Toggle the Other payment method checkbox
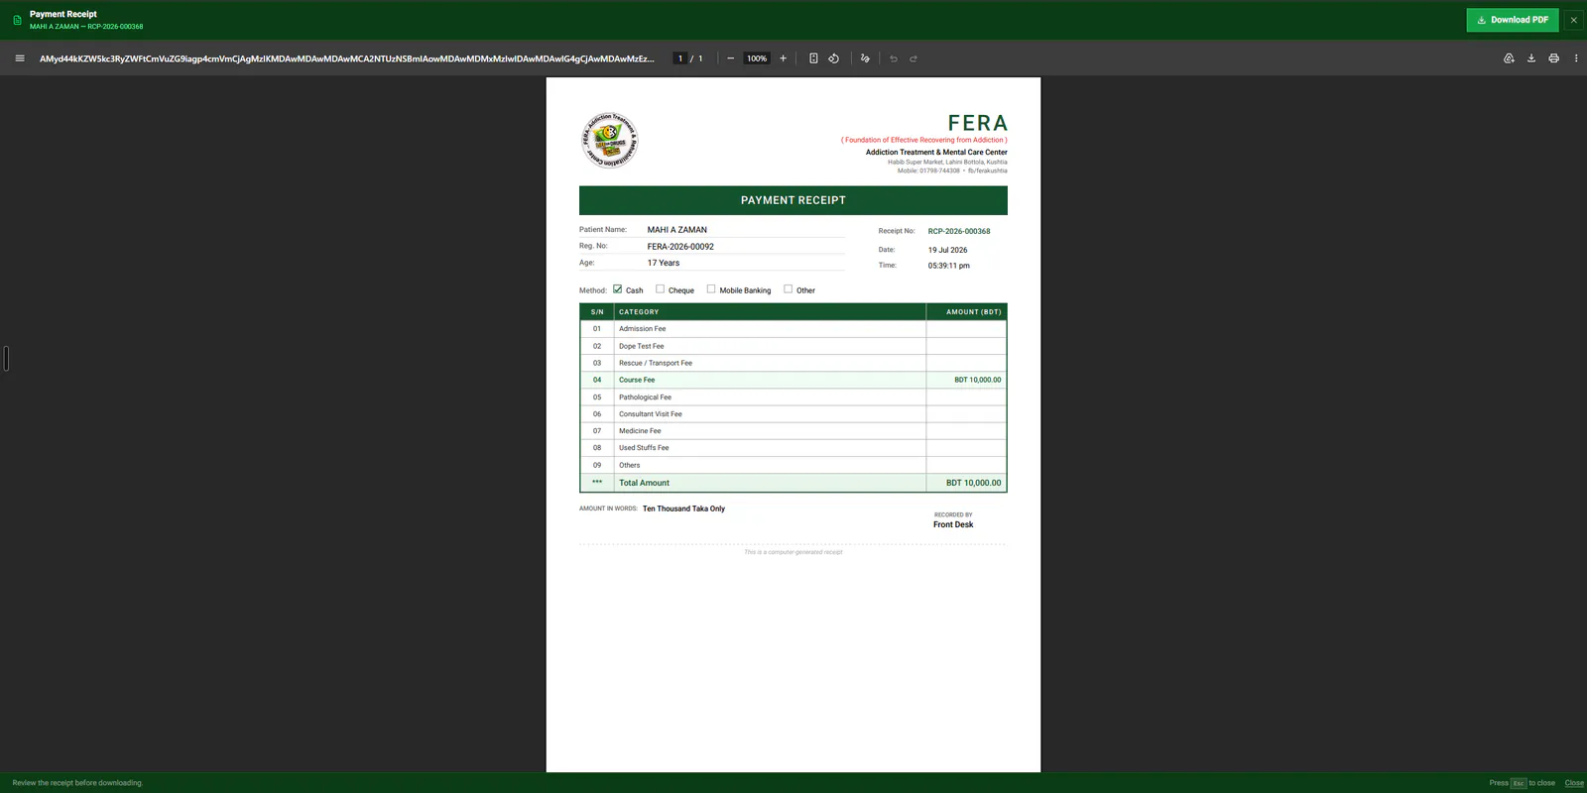 pos(788,289)
